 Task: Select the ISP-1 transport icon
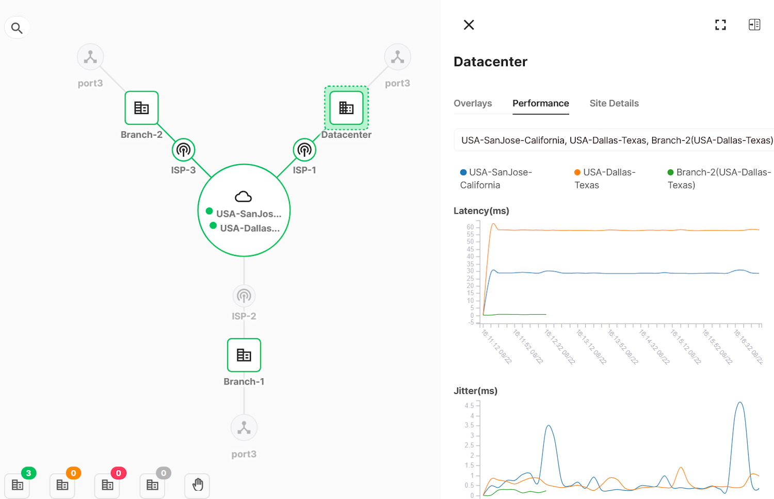pos(304,149)
